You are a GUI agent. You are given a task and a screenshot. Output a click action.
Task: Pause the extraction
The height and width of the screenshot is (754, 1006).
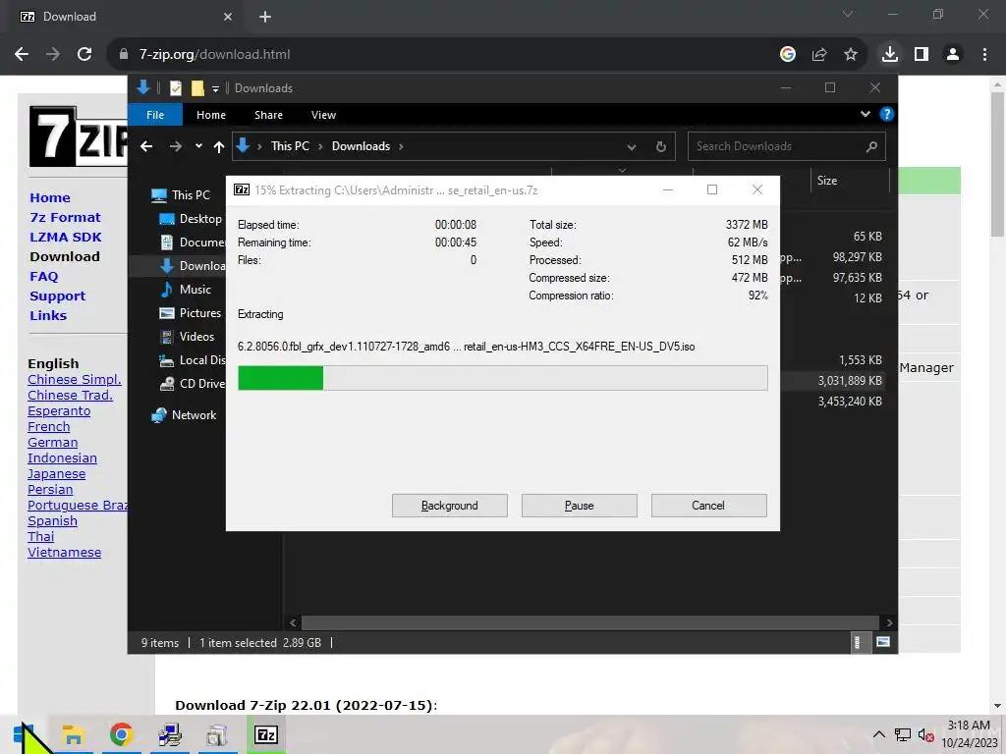tap(579, 506)
